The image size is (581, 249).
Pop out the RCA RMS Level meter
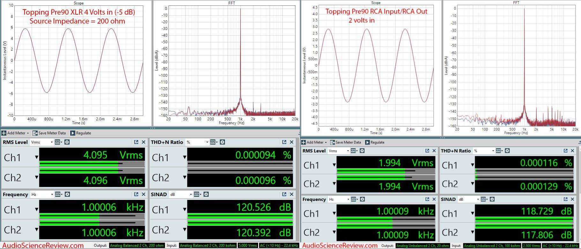click(427, 151)
